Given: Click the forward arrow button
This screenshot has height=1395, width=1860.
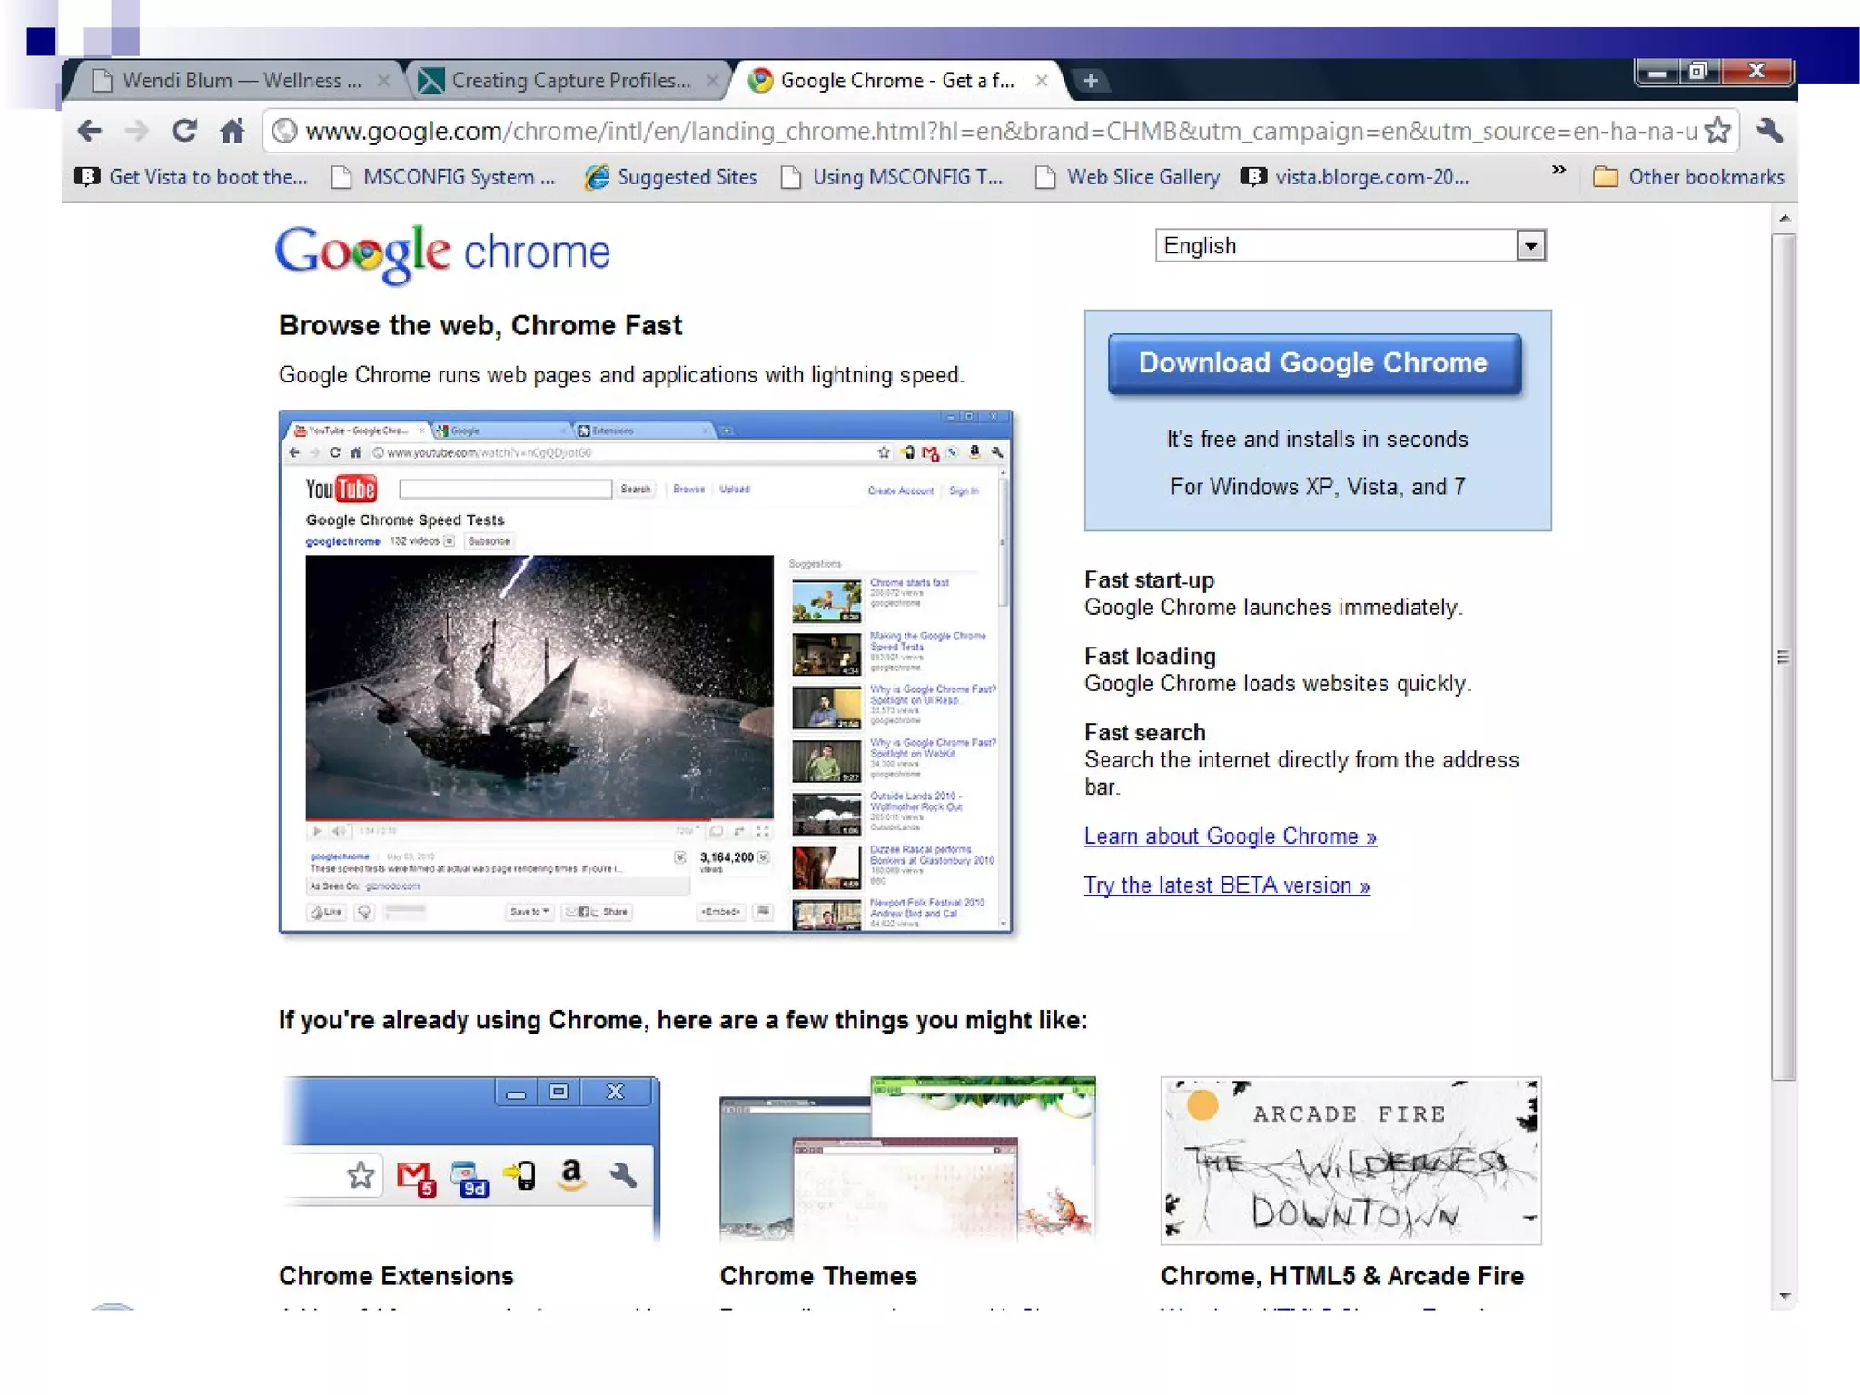Looking at the screenshot, I should tap(137, 132).
